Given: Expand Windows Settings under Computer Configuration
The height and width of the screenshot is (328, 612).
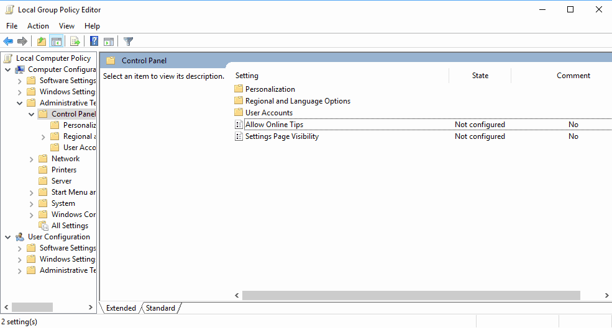Looking at the screenshot, I should [x=19, y=92].
